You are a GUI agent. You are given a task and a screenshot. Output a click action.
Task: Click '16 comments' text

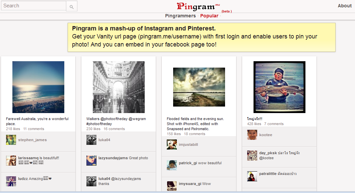click(x=114, y=129)
